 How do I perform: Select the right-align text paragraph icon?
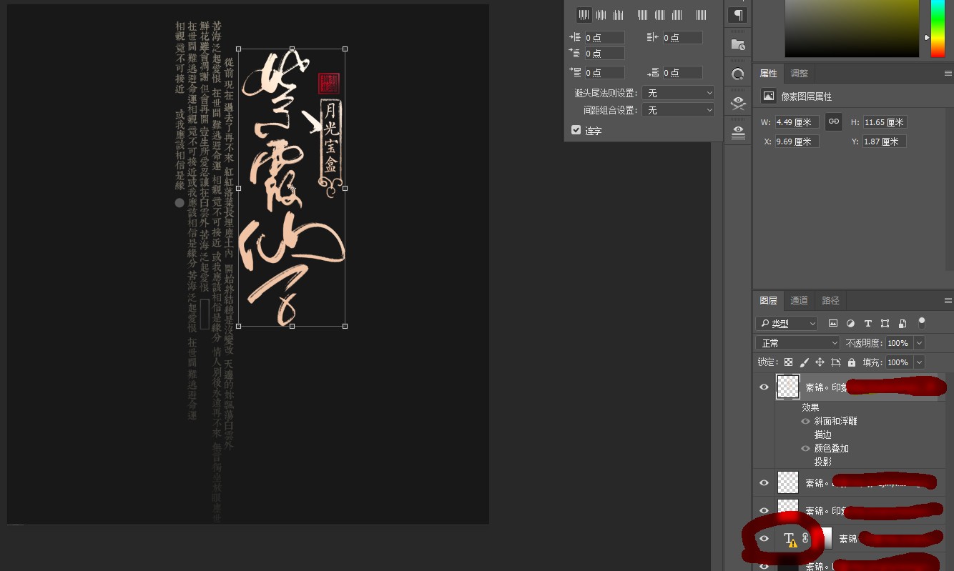[618, 14]
